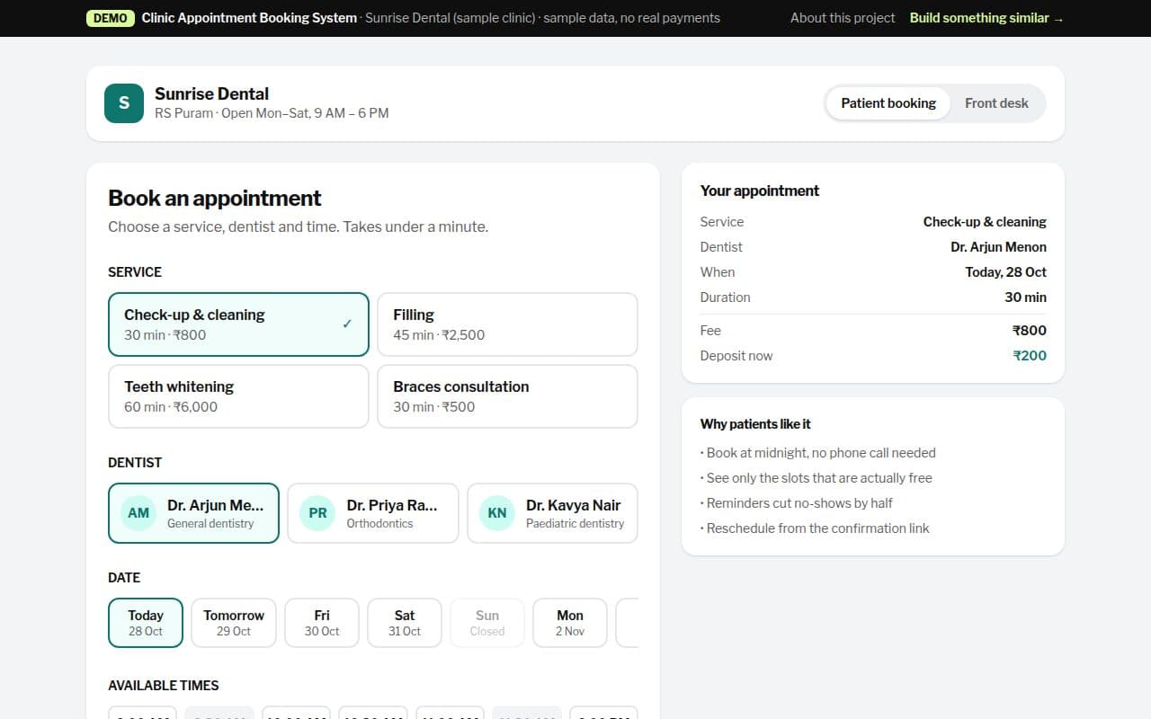The height and width of the screenshot is (719, 1151).
Task: Click the Your appointment heading
Action: 760,191
